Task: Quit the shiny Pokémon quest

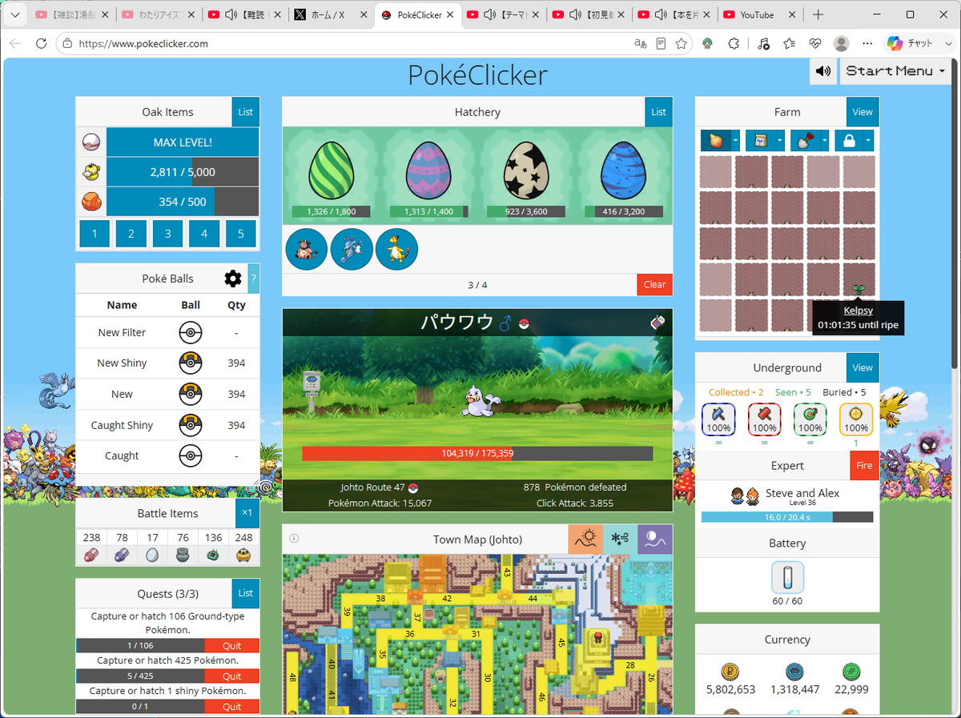Action: (x=231, y=707)
